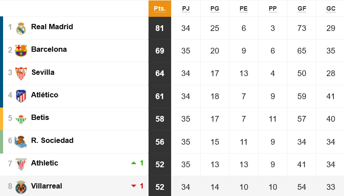Open the Villarreal team name link
Screen dimensions: 344x196
(x=46, y=186)
